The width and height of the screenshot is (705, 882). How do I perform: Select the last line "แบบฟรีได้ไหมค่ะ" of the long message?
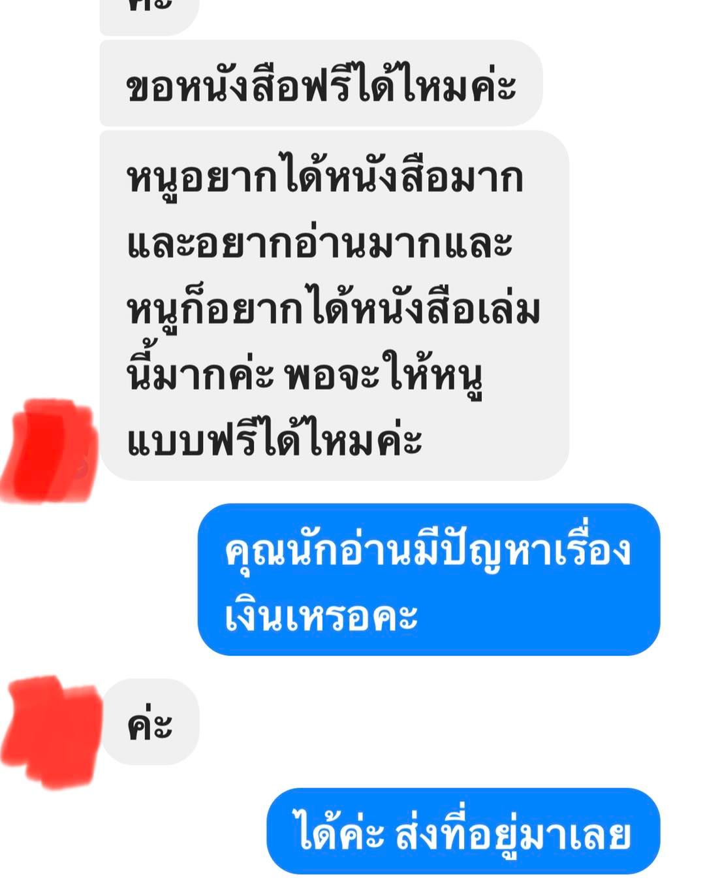pos(274,439)
